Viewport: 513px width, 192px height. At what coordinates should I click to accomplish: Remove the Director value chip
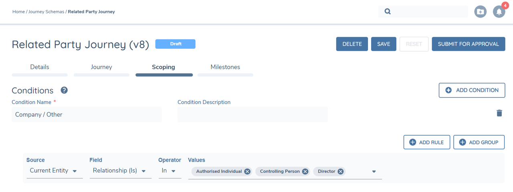point(340,171)
